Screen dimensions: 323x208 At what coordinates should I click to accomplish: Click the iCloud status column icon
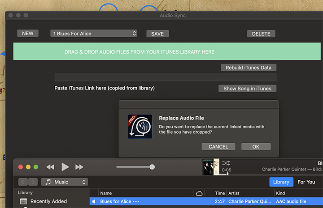[x=199, y=193]
